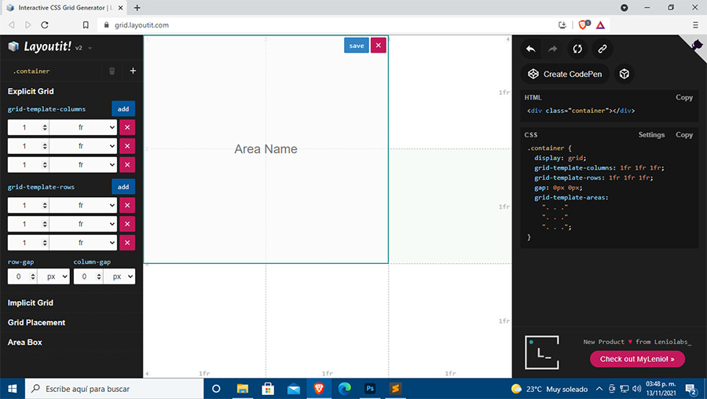Save the new grid area
Viewport: 707px width, 399px height.
coord(357,46)
